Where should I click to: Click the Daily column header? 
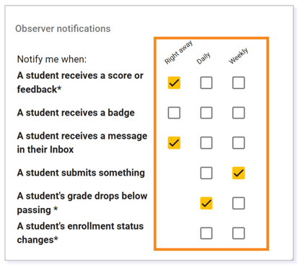(x=203, y=58)
